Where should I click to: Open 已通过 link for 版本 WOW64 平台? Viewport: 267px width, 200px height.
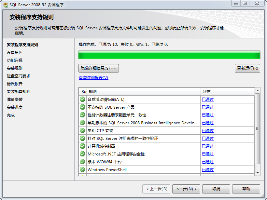pyautogui.click(x=207, y=162)
